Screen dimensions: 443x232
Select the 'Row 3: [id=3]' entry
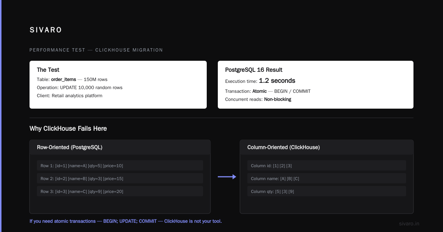120,191
